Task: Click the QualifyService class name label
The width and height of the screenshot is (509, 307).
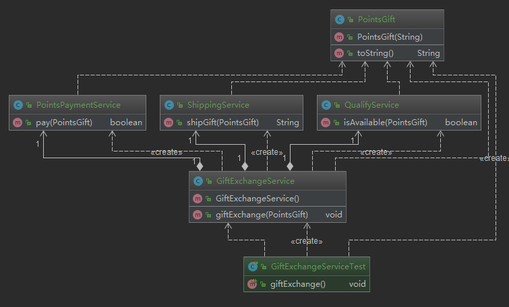Action: coord(370,105)
